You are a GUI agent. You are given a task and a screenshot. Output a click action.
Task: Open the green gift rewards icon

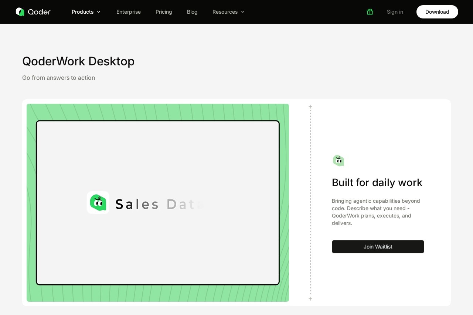click(370, 12)
